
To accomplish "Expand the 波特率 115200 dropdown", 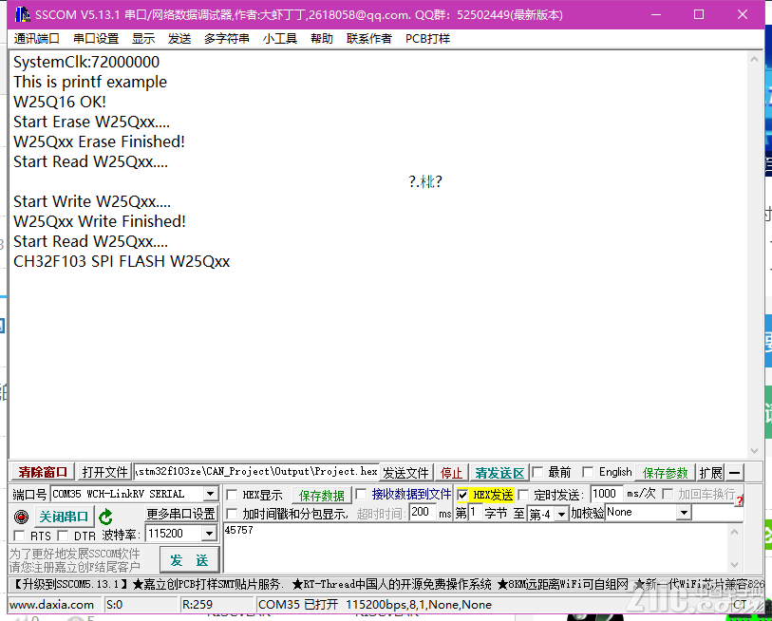I will click(209, 534).
